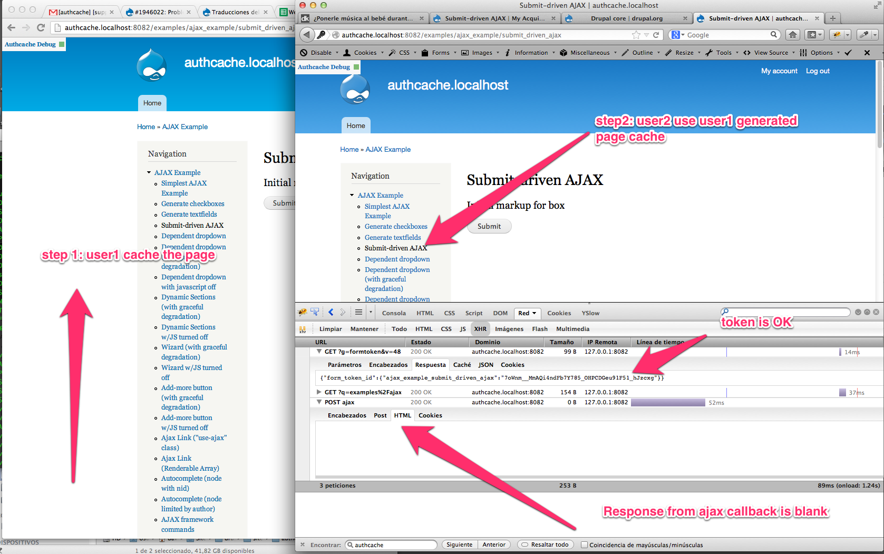
Task: Expand the POST ajax request entry
Action: coord(319,402)
